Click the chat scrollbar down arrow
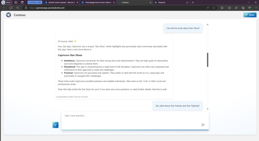This screenshot has height=141, width=259. point(208,109)
